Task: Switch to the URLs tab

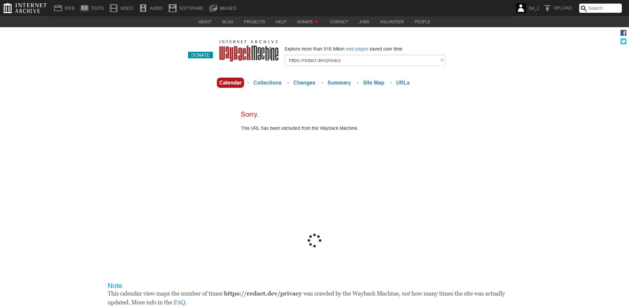Action: pos(403,83)
